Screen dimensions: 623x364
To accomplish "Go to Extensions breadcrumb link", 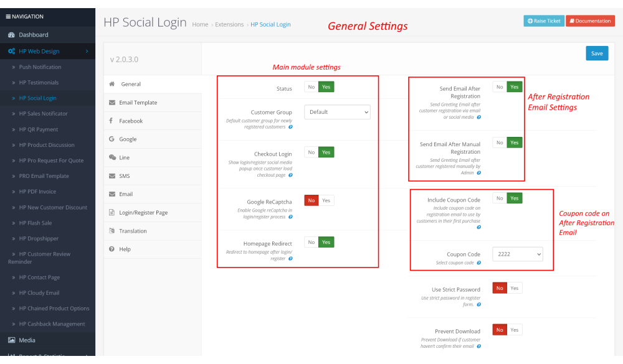I will [229, 25].
